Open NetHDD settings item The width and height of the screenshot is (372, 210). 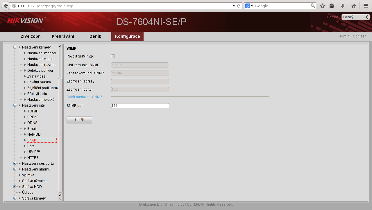34,134
